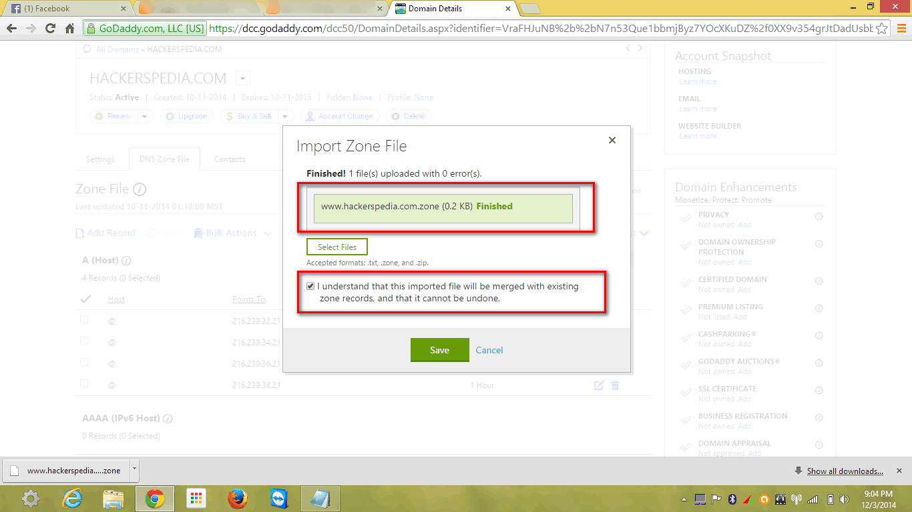The height and width of the screenshot is (512, 912).
Task: Click the Account Change button
Action: [340, 116]
